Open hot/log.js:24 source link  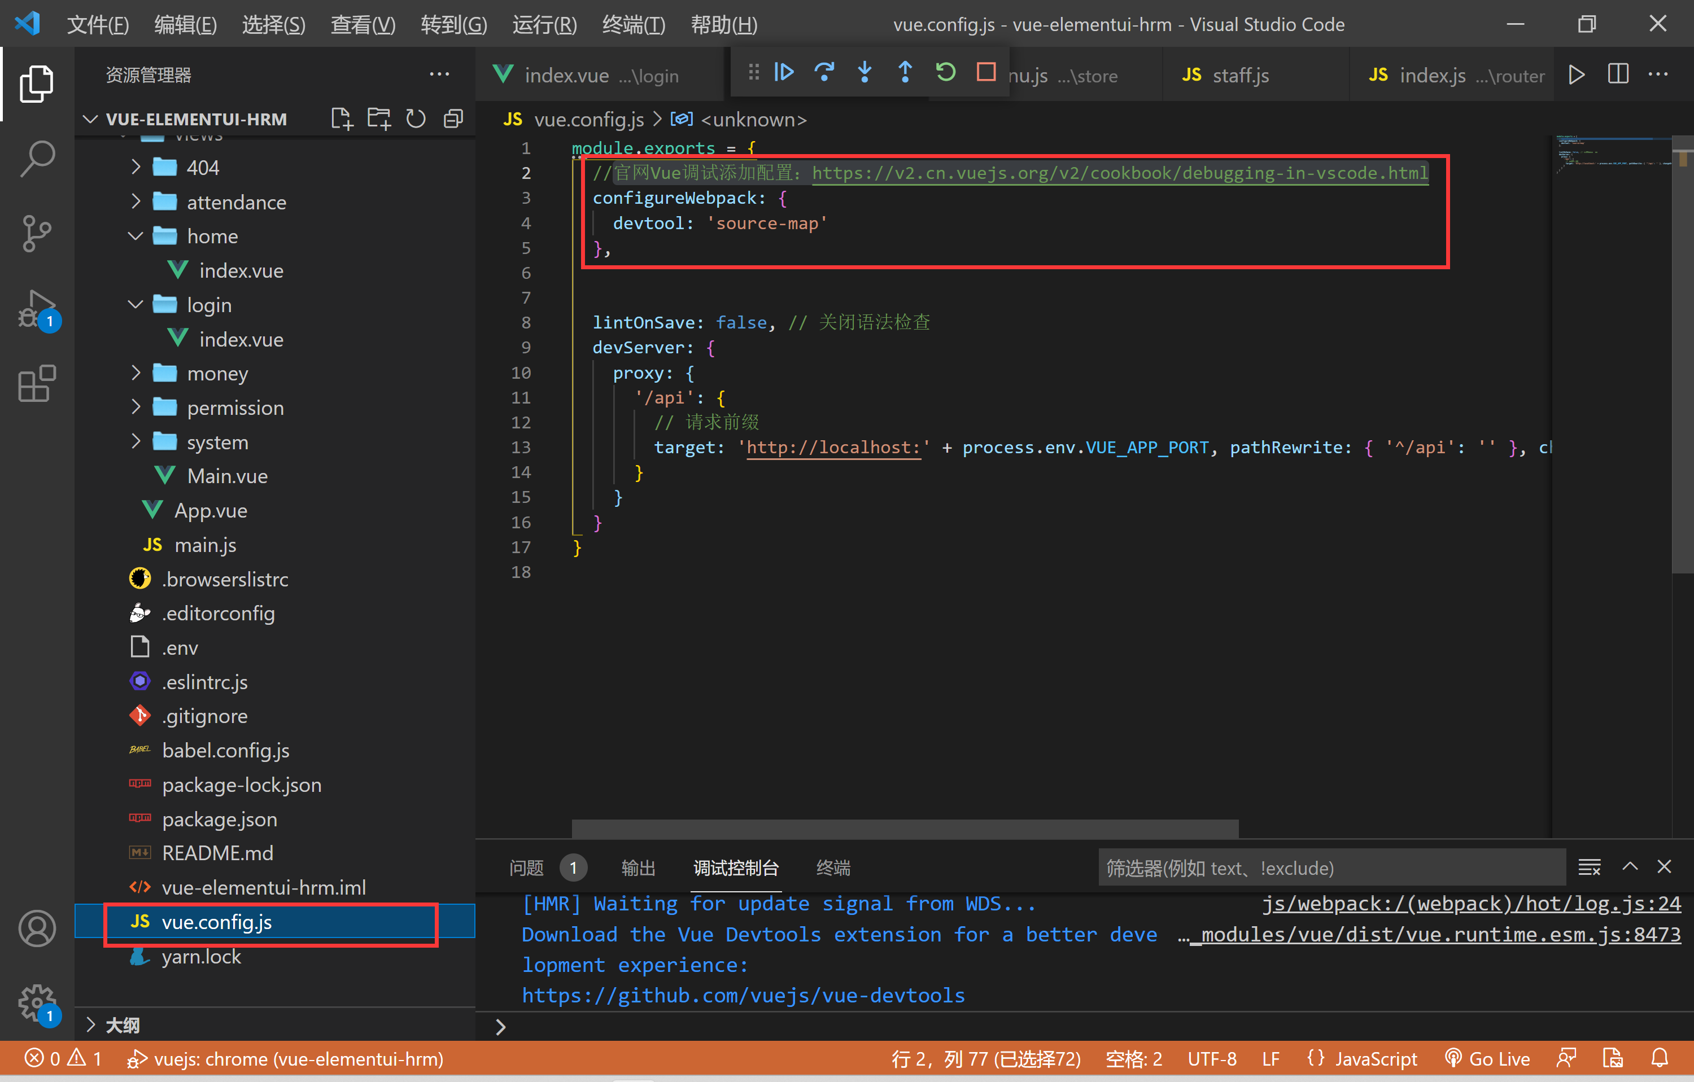(x=1471, y=904)
